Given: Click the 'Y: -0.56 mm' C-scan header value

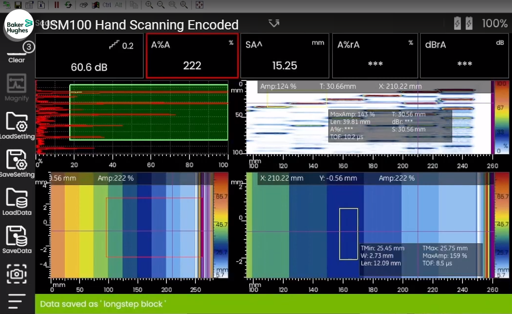Looking at the screenshot, I should tap(338, 178).
